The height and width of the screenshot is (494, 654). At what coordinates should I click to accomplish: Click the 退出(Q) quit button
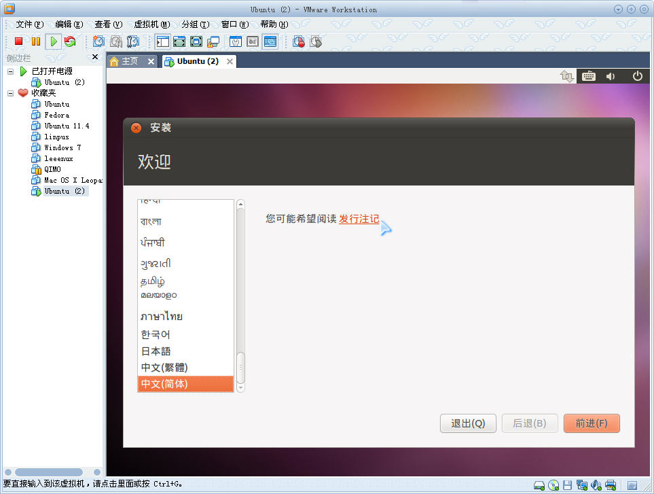point(468,423)
